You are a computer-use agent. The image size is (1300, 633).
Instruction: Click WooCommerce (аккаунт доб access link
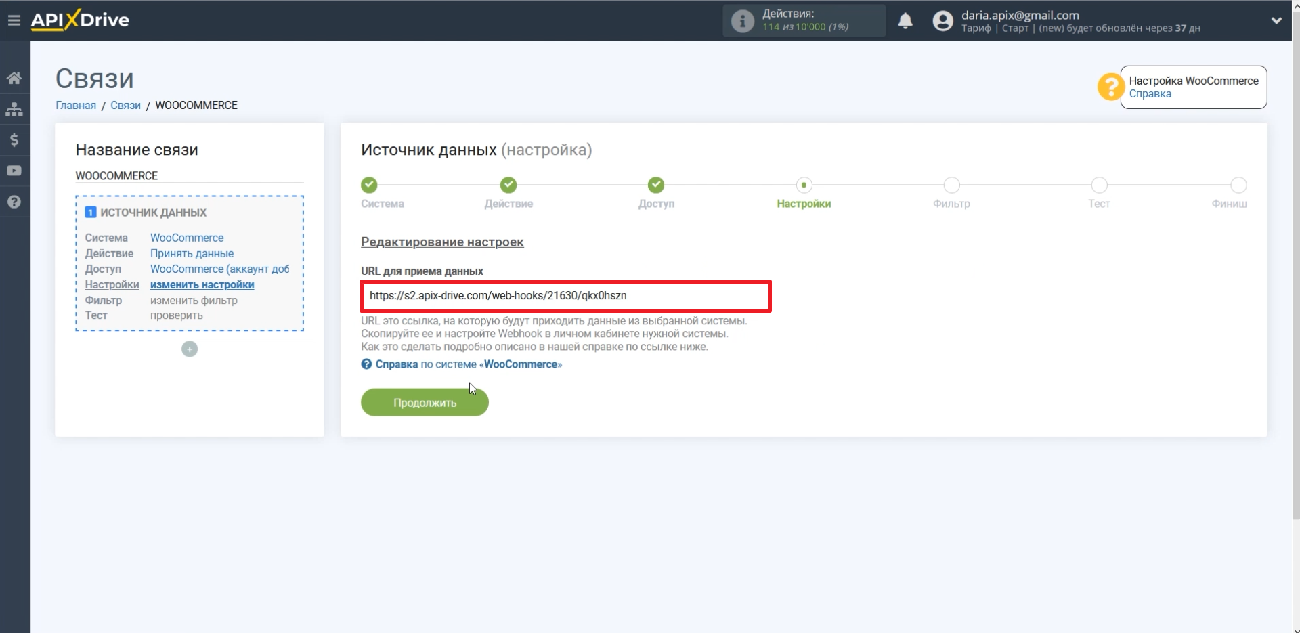(219, 269)
